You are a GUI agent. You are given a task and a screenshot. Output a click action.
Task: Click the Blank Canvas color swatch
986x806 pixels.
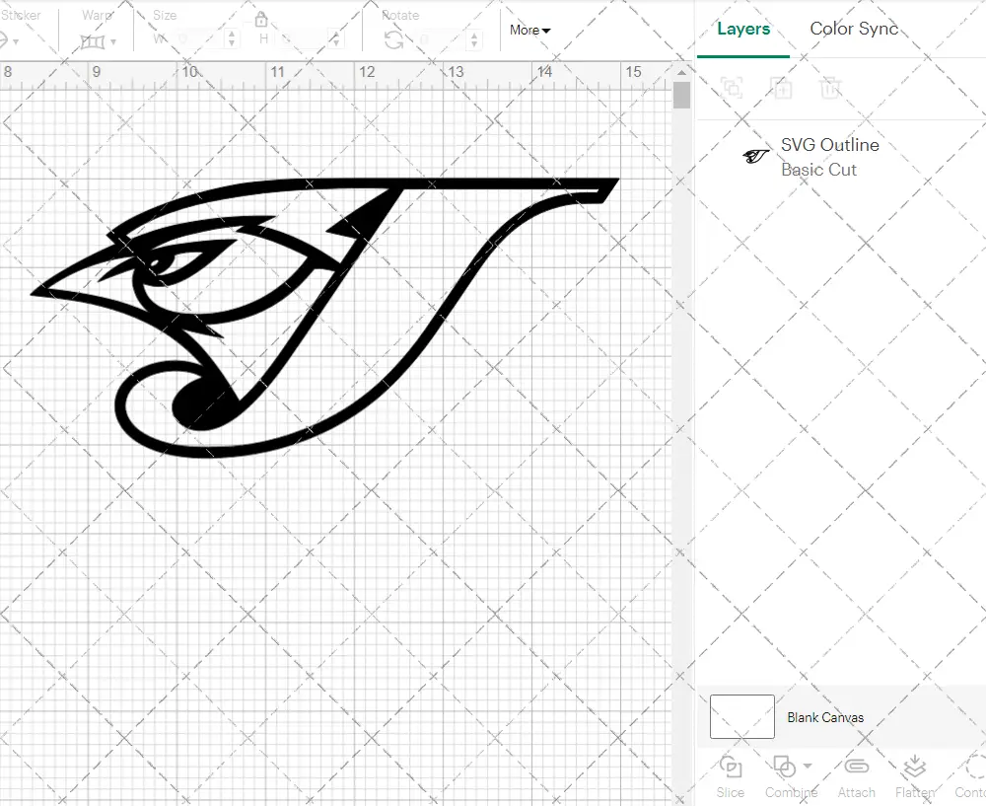pyautogui.click(x=742, y=716)
